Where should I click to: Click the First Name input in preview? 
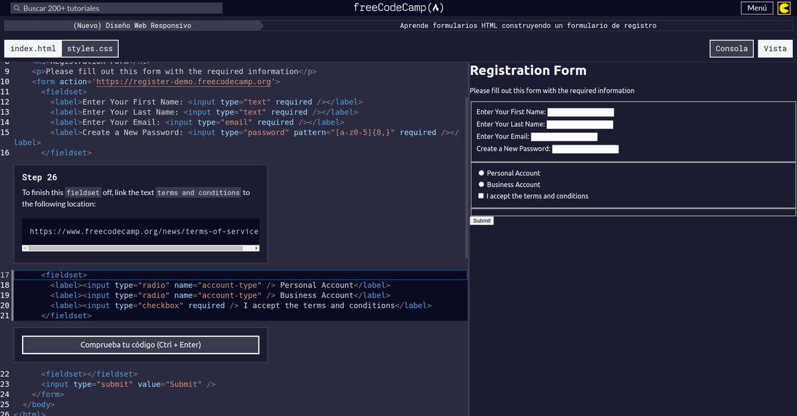(x=580, y=112)
